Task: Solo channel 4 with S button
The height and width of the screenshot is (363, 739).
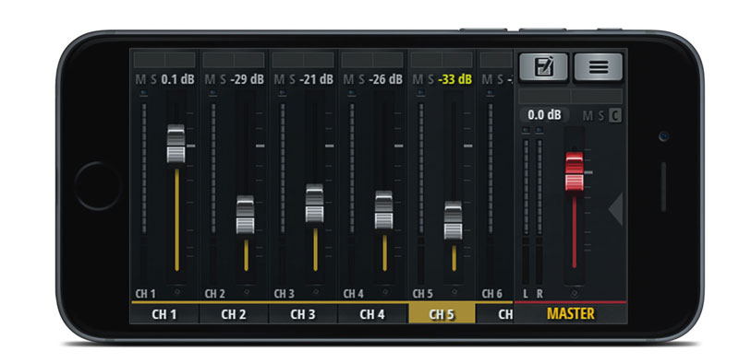Action: 361,79
